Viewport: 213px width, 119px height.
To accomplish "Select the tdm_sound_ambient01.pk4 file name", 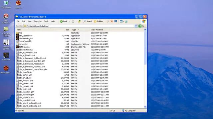I will coord(30,103).
